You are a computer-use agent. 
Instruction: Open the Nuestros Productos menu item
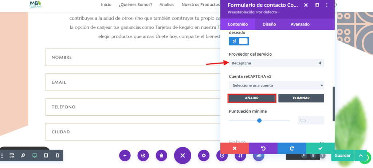coord(201,4)
